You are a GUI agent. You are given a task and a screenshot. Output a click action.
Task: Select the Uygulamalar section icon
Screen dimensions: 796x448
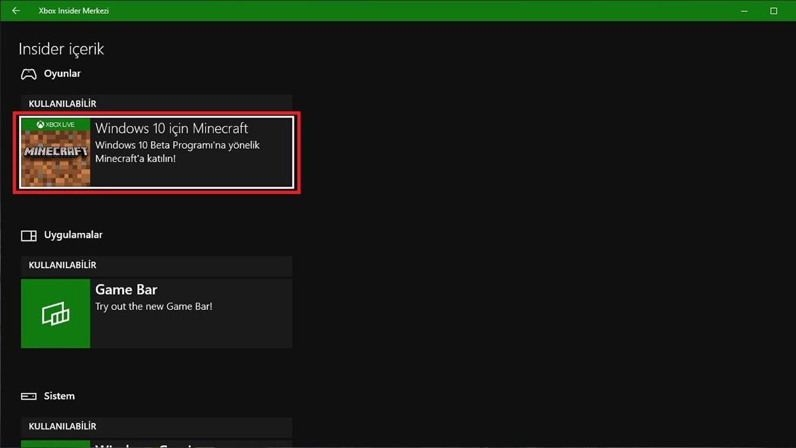click(29, 235)
